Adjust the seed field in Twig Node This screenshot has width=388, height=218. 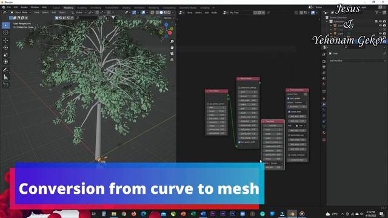[273, 130]
